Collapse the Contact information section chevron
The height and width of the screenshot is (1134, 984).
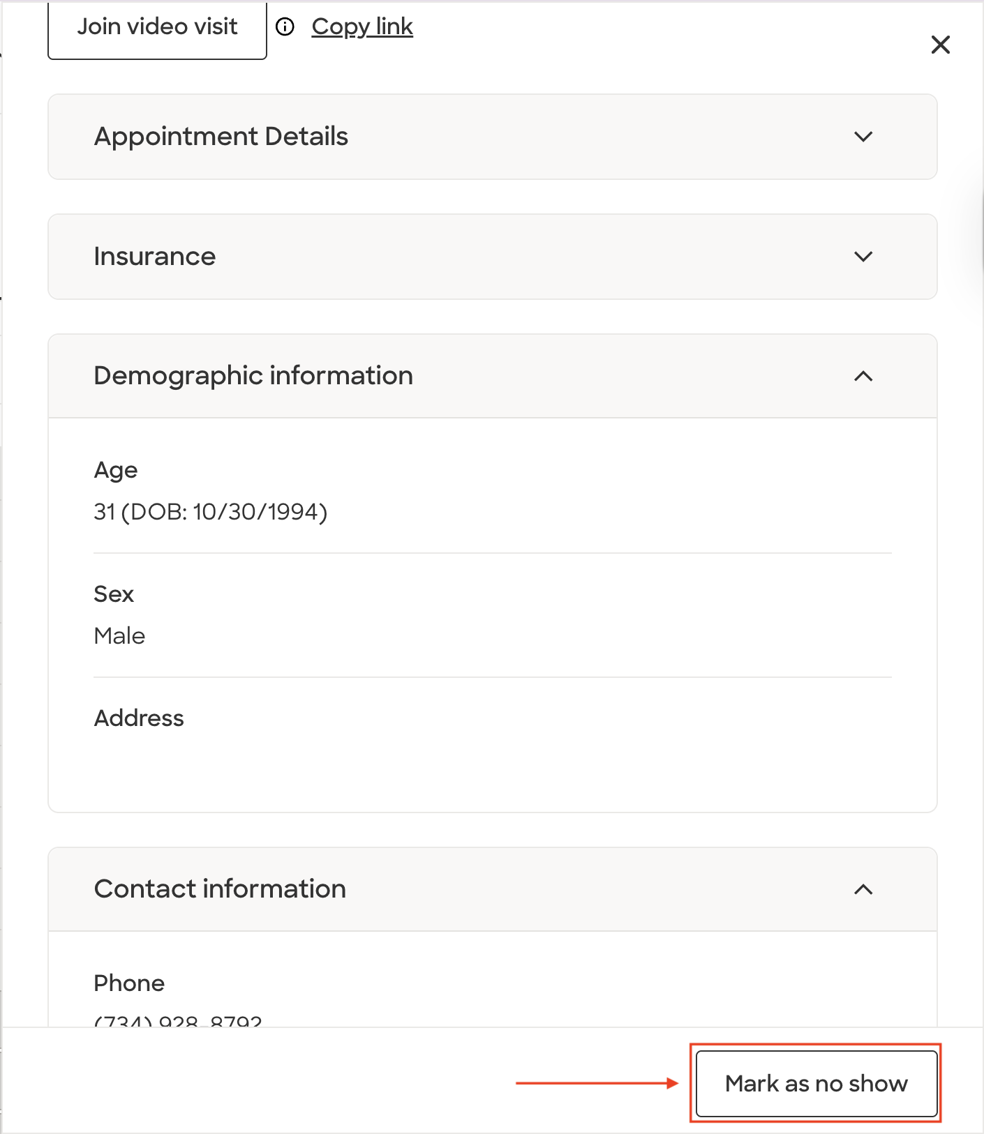coord(863,889)
